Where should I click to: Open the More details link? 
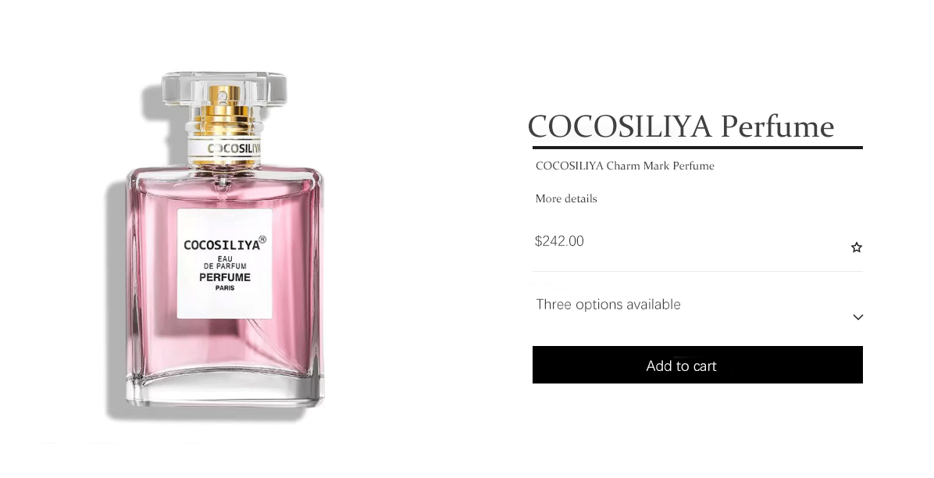pyautogui.click(x=566, y=198)
